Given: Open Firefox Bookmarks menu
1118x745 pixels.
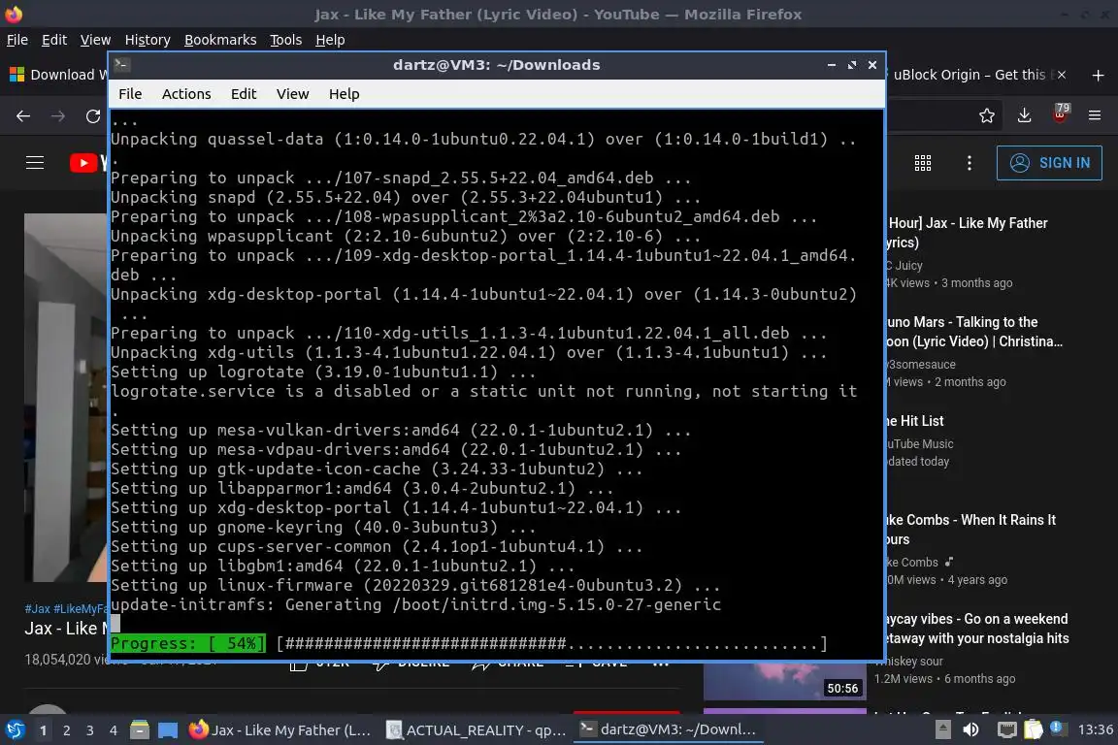Looking at the screenshot, I should (x=220, y=40).
